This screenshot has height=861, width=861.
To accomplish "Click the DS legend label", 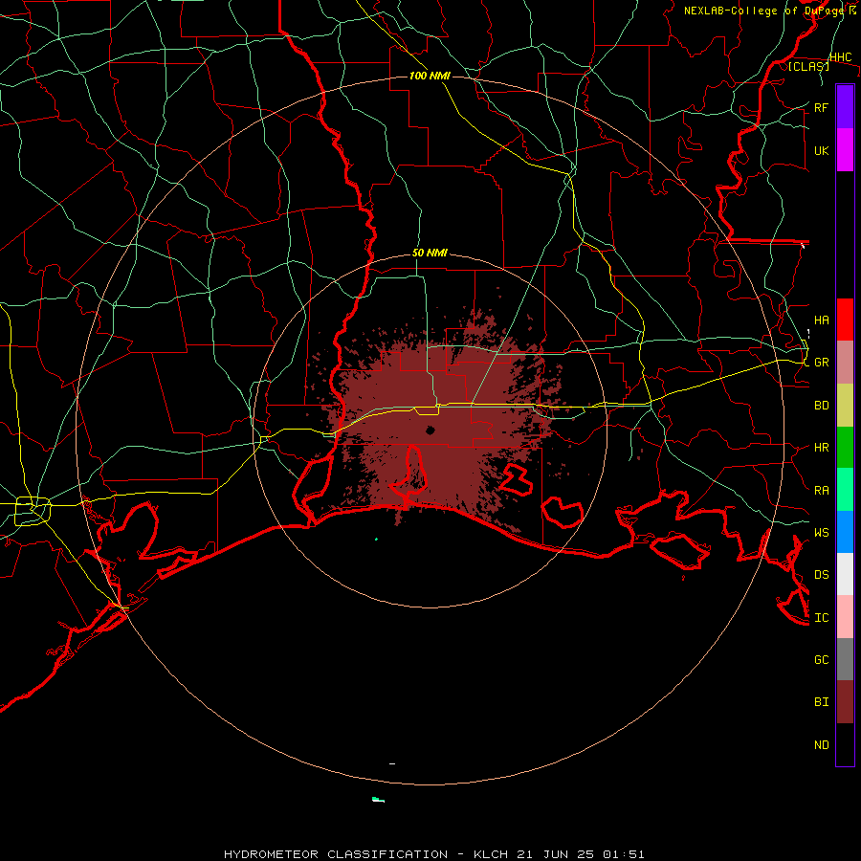I will coord(821,574).
